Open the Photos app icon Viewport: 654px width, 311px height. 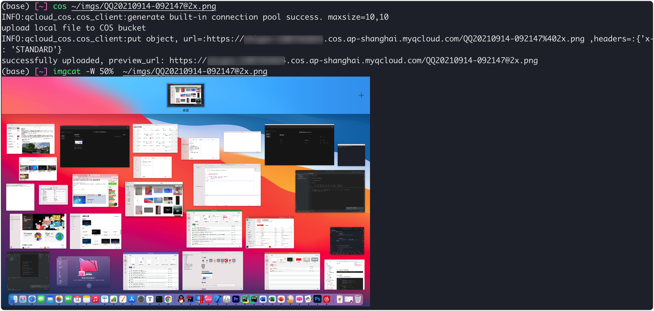59,299
